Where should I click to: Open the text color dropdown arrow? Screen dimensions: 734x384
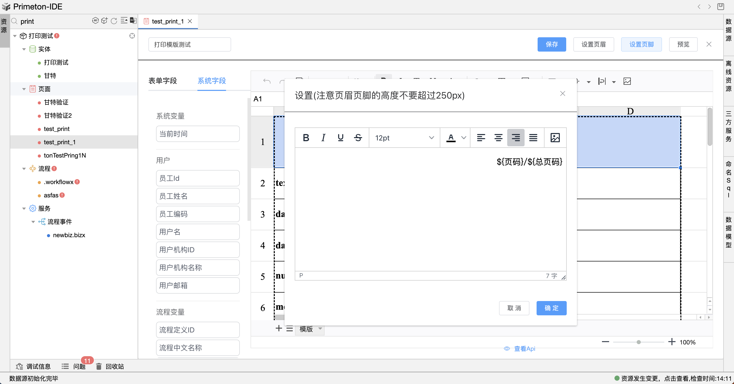coord(464,138)
